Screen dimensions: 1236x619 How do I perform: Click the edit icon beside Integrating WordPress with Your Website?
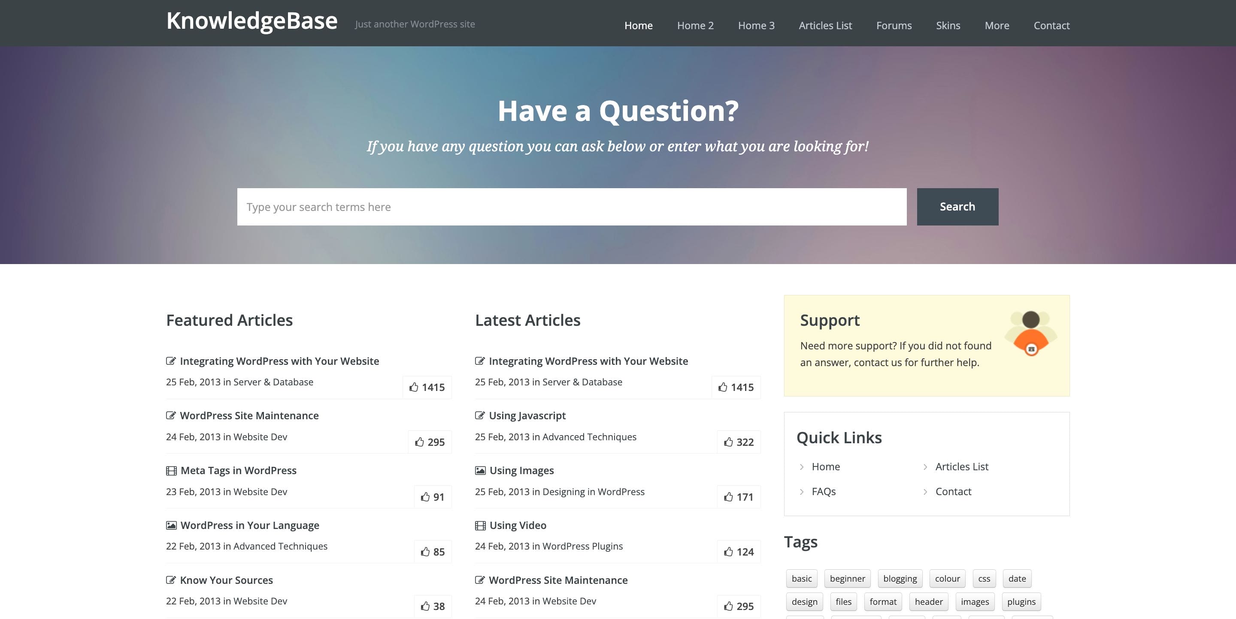(170, 361)
